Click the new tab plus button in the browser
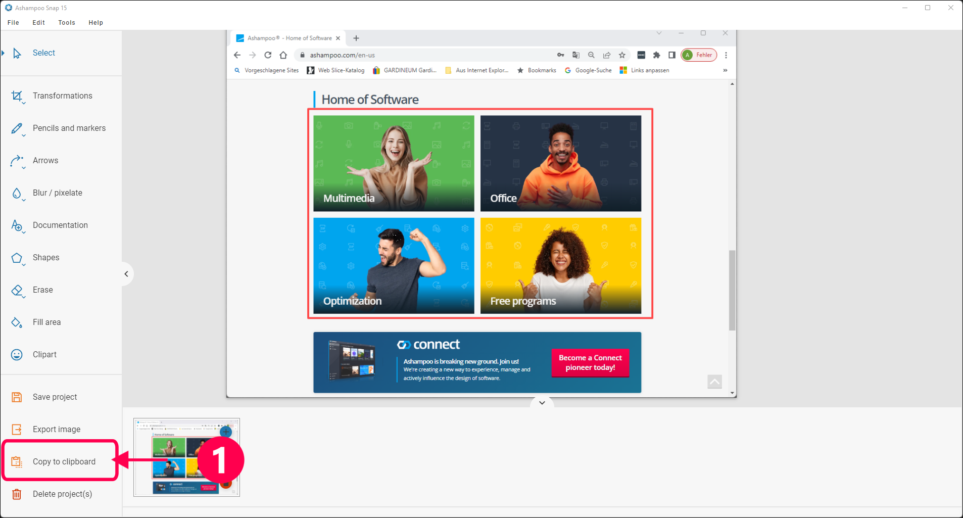 point(356,38)
